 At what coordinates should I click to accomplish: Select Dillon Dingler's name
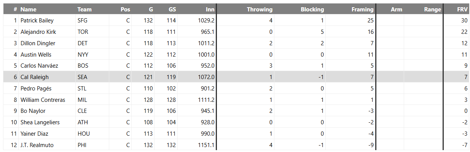(38, 43)
